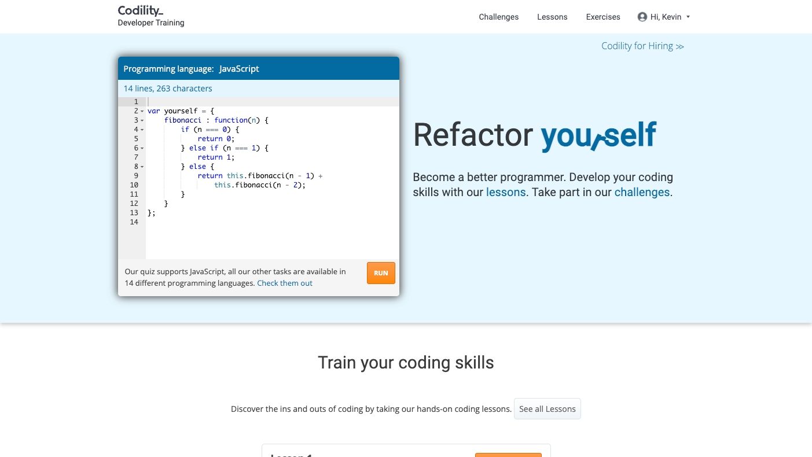Click the Codility Developer Training logo
The height and width of the screenshot is (457, 812).
click(150, 16)
